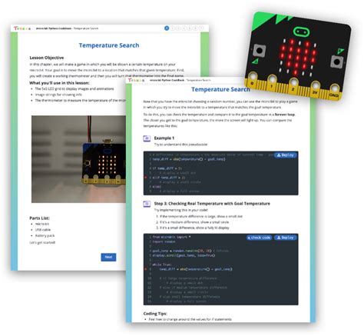The height and width of the screenshot is (336, 364).
Task: Click the micro:bit Python Cookbook breadcrumb on front page
Action: [167, 80]
